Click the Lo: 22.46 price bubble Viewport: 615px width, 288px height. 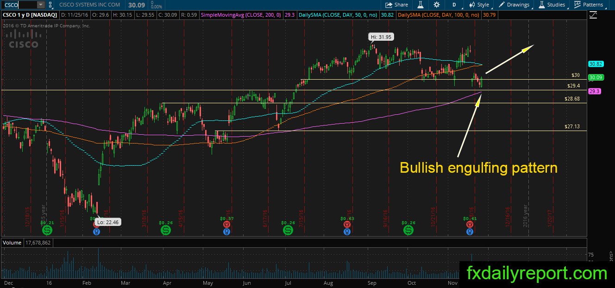(x=109, y=222)
